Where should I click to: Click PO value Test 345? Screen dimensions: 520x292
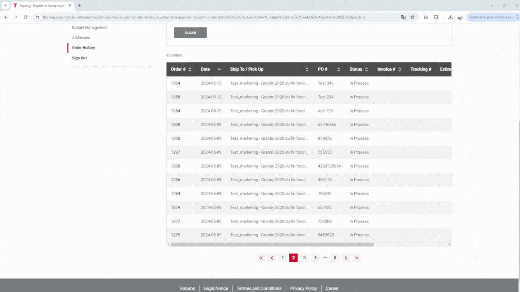click(325, 83)
